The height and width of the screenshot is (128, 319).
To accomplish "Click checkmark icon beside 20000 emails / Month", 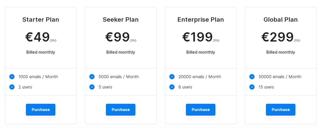I will point(172,77).
